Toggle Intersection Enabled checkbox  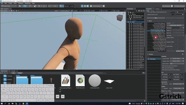tap(163, 84)
